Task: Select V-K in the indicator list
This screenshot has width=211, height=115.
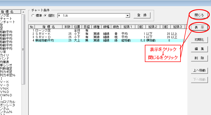Action: click(4, 82)
